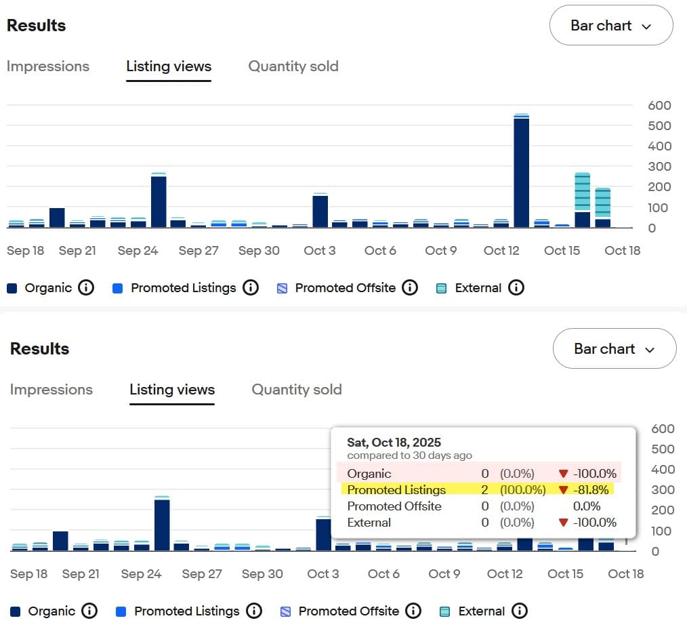Viewport: 687px width, 629px height.
Task: Switch to the Impressions tab in the upper panel
Action: pyautogui.click(x=48, y=66)
